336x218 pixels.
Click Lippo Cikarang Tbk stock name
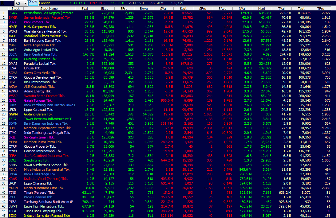pyautogui.click(x=38, y=183)
